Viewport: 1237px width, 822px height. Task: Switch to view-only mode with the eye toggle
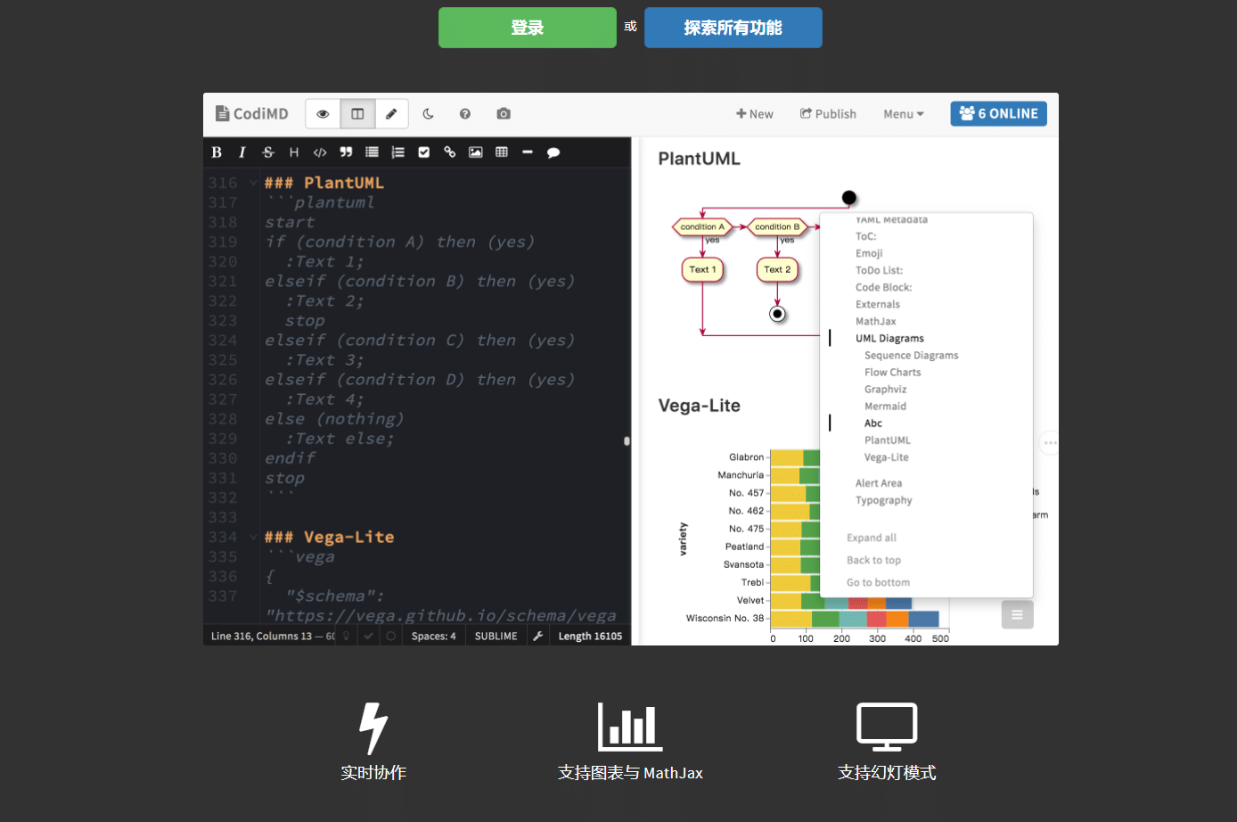click(x=323, y=113)
